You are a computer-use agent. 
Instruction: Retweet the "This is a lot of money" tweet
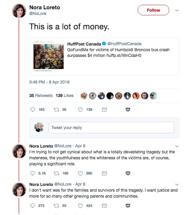point(56,110)
